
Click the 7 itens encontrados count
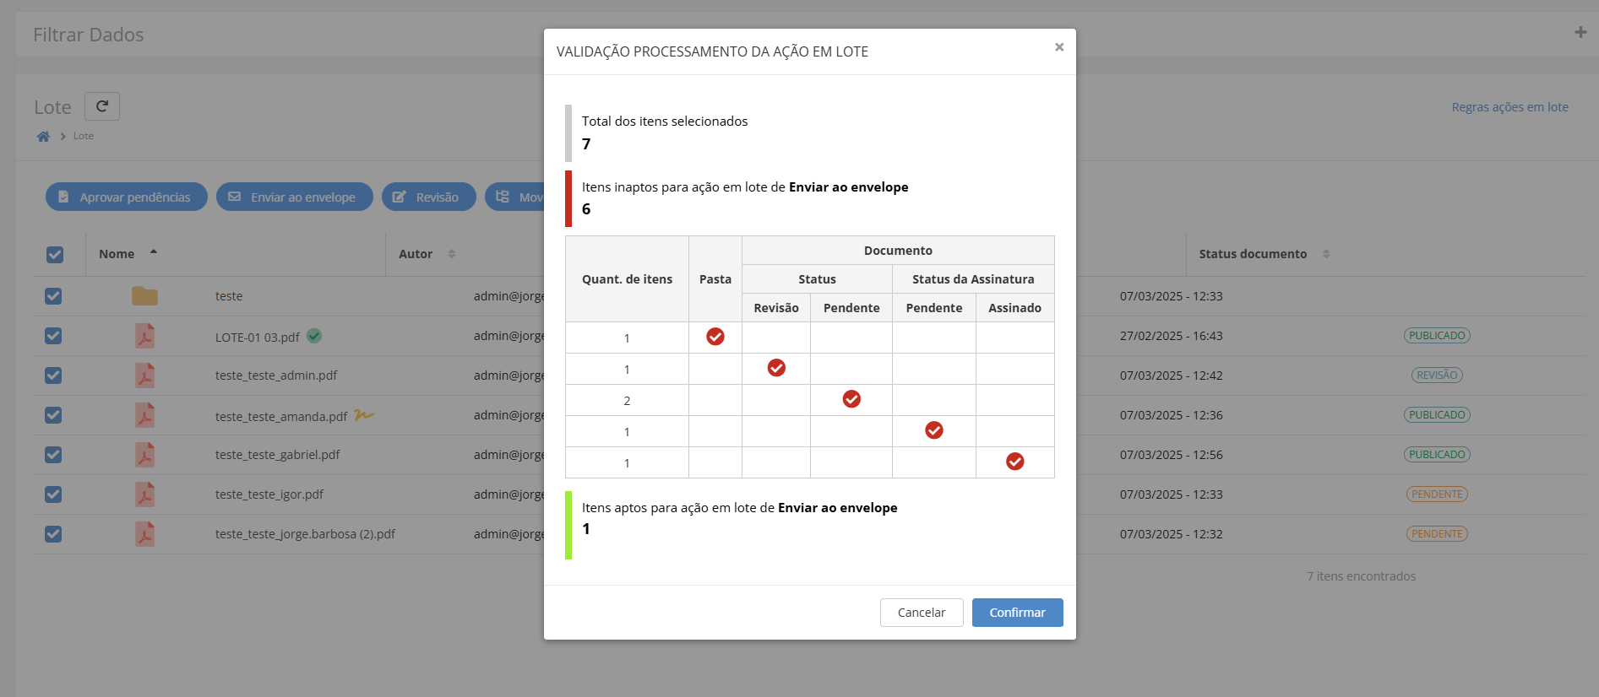point(1362,576)
